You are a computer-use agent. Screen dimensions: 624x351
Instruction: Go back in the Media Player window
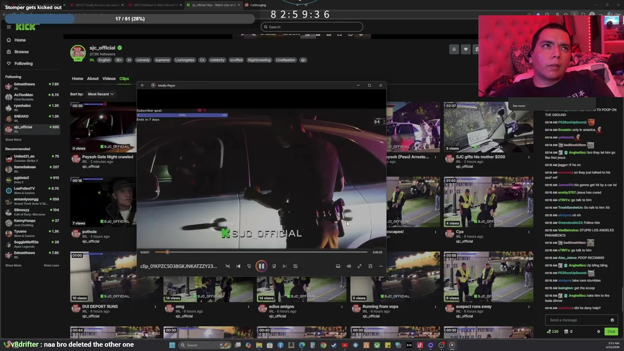tap(142, 85)
